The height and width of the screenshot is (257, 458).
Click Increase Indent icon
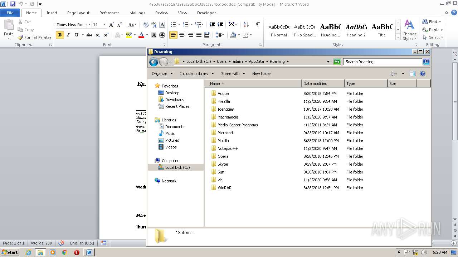(x=220, y=25)
